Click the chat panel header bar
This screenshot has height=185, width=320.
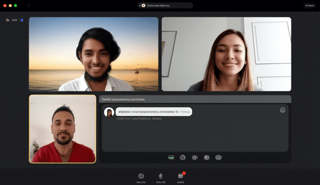[195, 99]
